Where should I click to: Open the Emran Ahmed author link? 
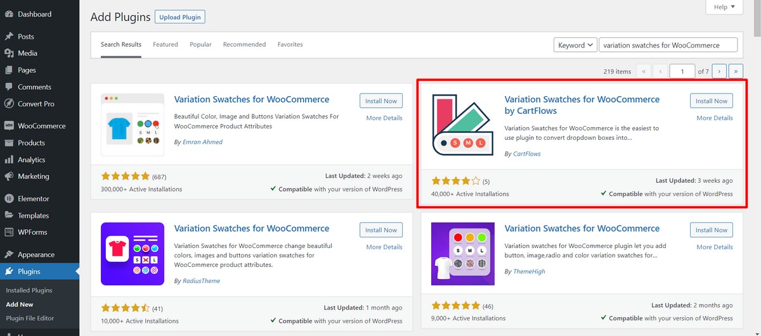[203, 142]
